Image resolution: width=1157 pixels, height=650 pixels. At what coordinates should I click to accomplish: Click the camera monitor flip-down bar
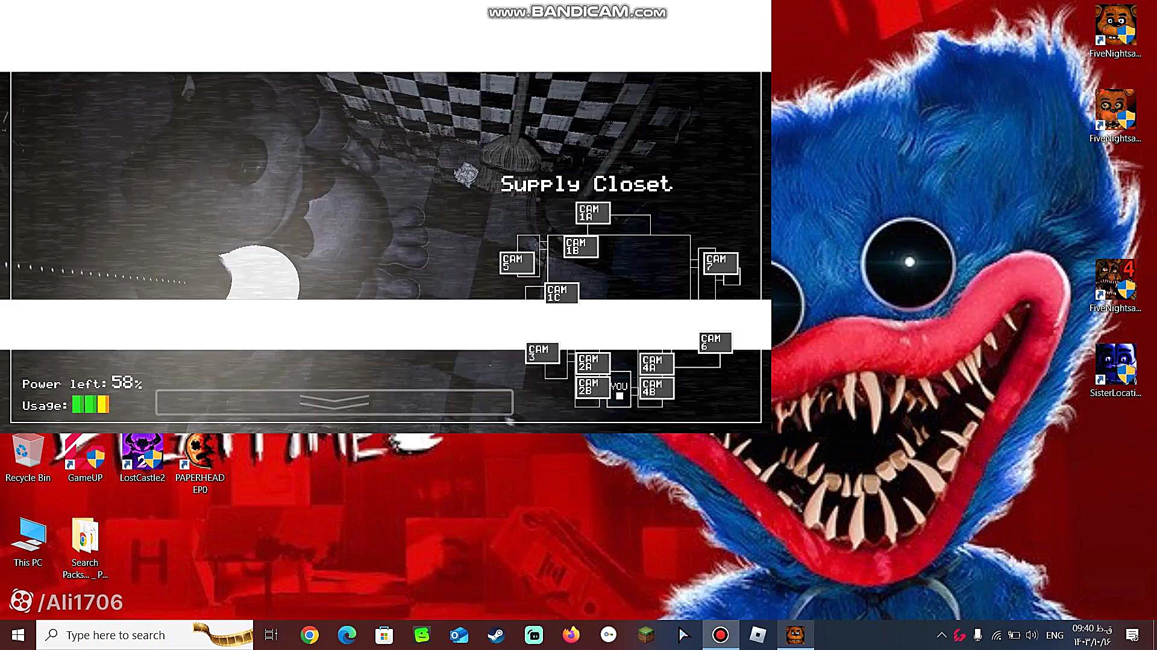334,402
